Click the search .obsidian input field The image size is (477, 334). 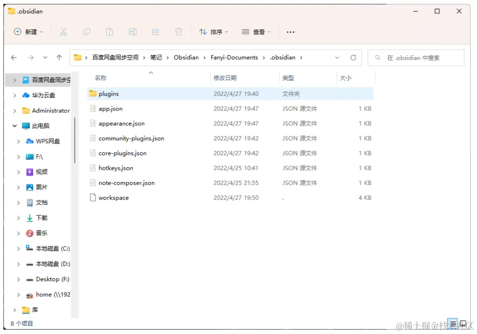[416, 58]
